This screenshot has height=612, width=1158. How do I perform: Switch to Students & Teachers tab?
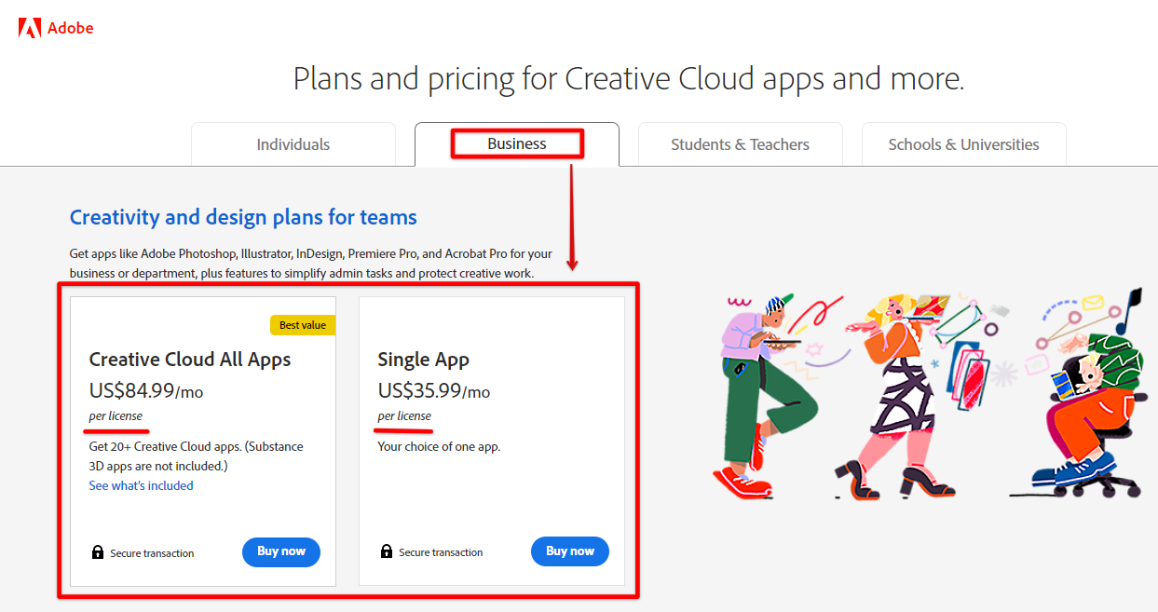740,144
